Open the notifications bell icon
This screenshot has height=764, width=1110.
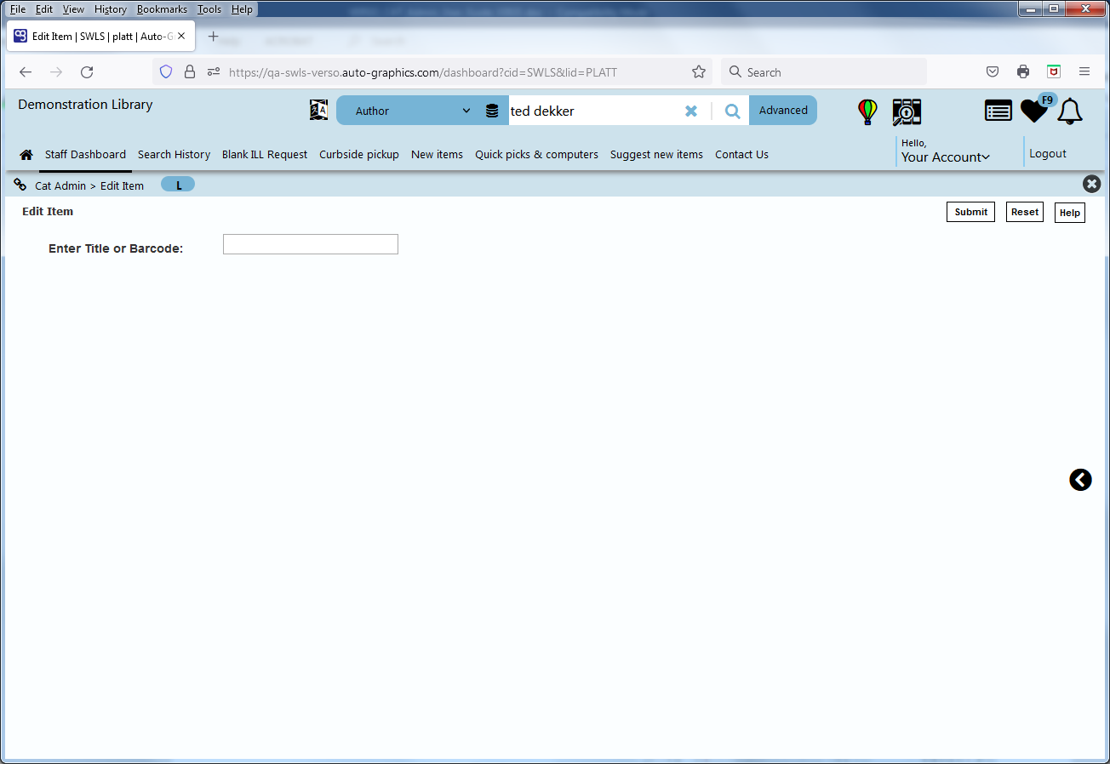click(x=1070, y=111)
